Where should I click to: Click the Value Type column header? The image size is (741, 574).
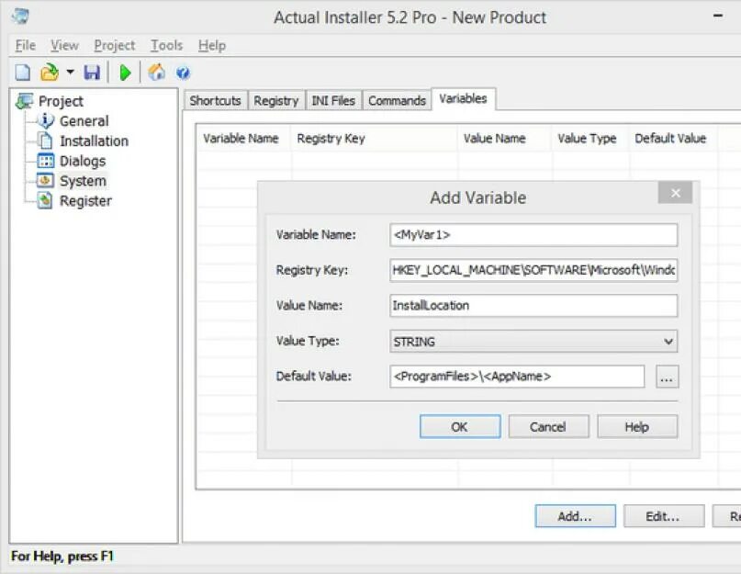[590, 138]
